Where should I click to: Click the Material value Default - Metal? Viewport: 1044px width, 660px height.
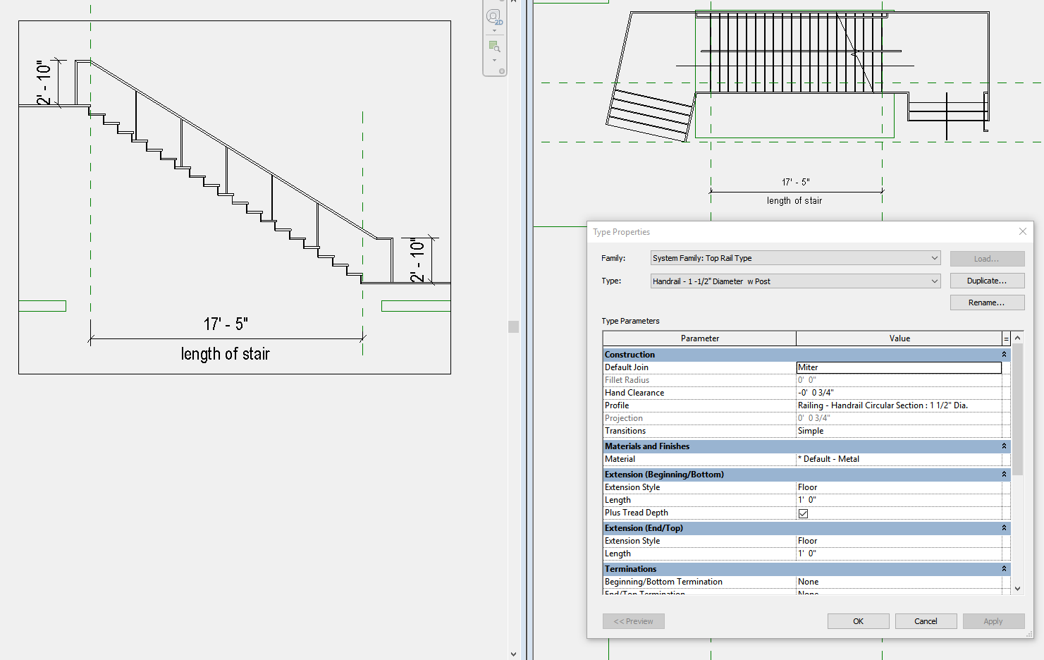[898, 459]
